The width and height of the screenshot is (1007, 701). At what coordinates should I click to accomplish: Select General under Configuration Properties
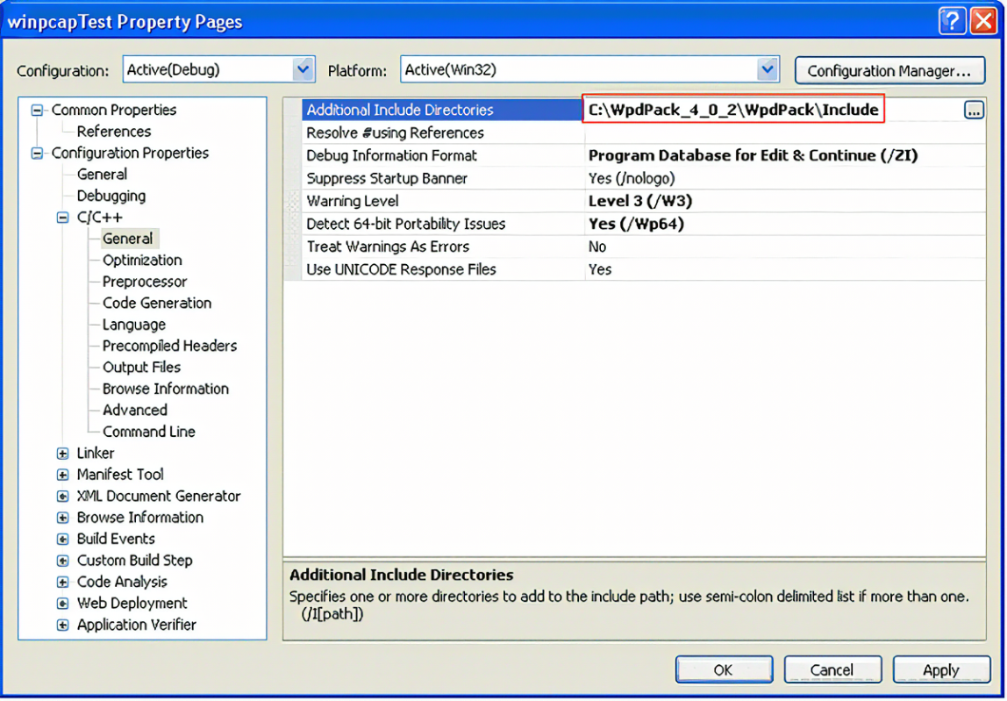(x=102, y=174)
